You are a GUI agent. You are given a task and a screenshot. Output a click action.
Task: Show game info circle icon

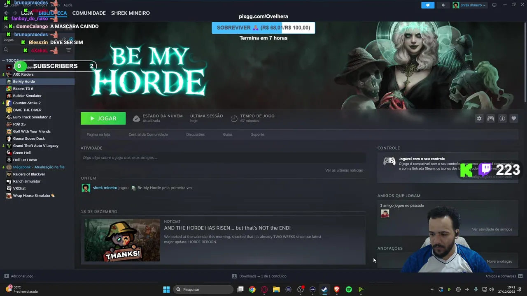(x=502, y=118)
